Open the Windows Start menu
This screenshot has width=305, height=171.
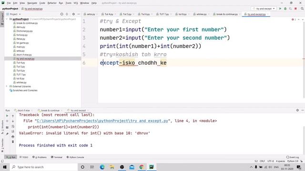[x=5, y=167]
